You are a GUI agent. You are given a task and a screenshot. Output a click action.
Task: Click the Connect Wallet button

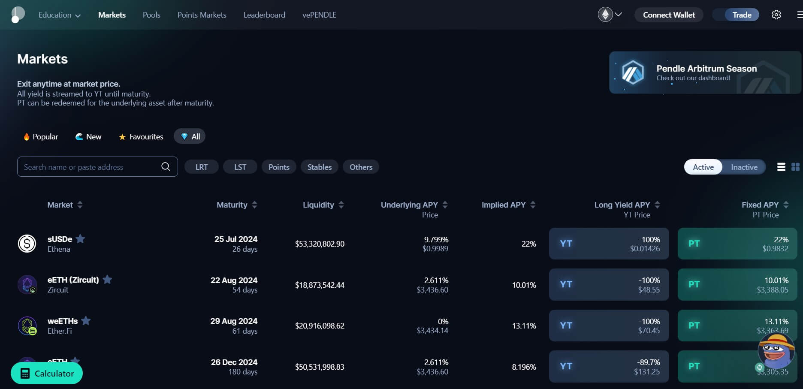tap(669, 15)
